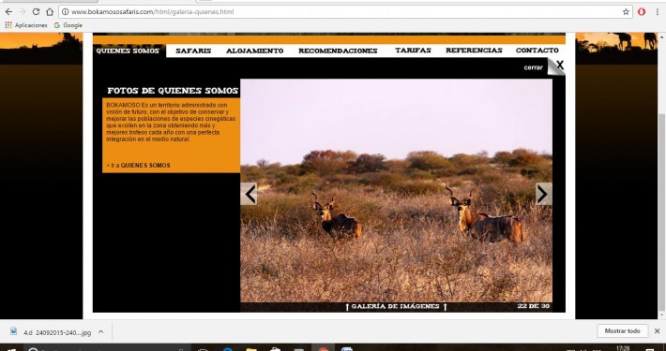Follow 'Ir a QUIENES SOMOS' link
Image resolution: width=666 pixels, height=351 pixels.
coord(138,166)
